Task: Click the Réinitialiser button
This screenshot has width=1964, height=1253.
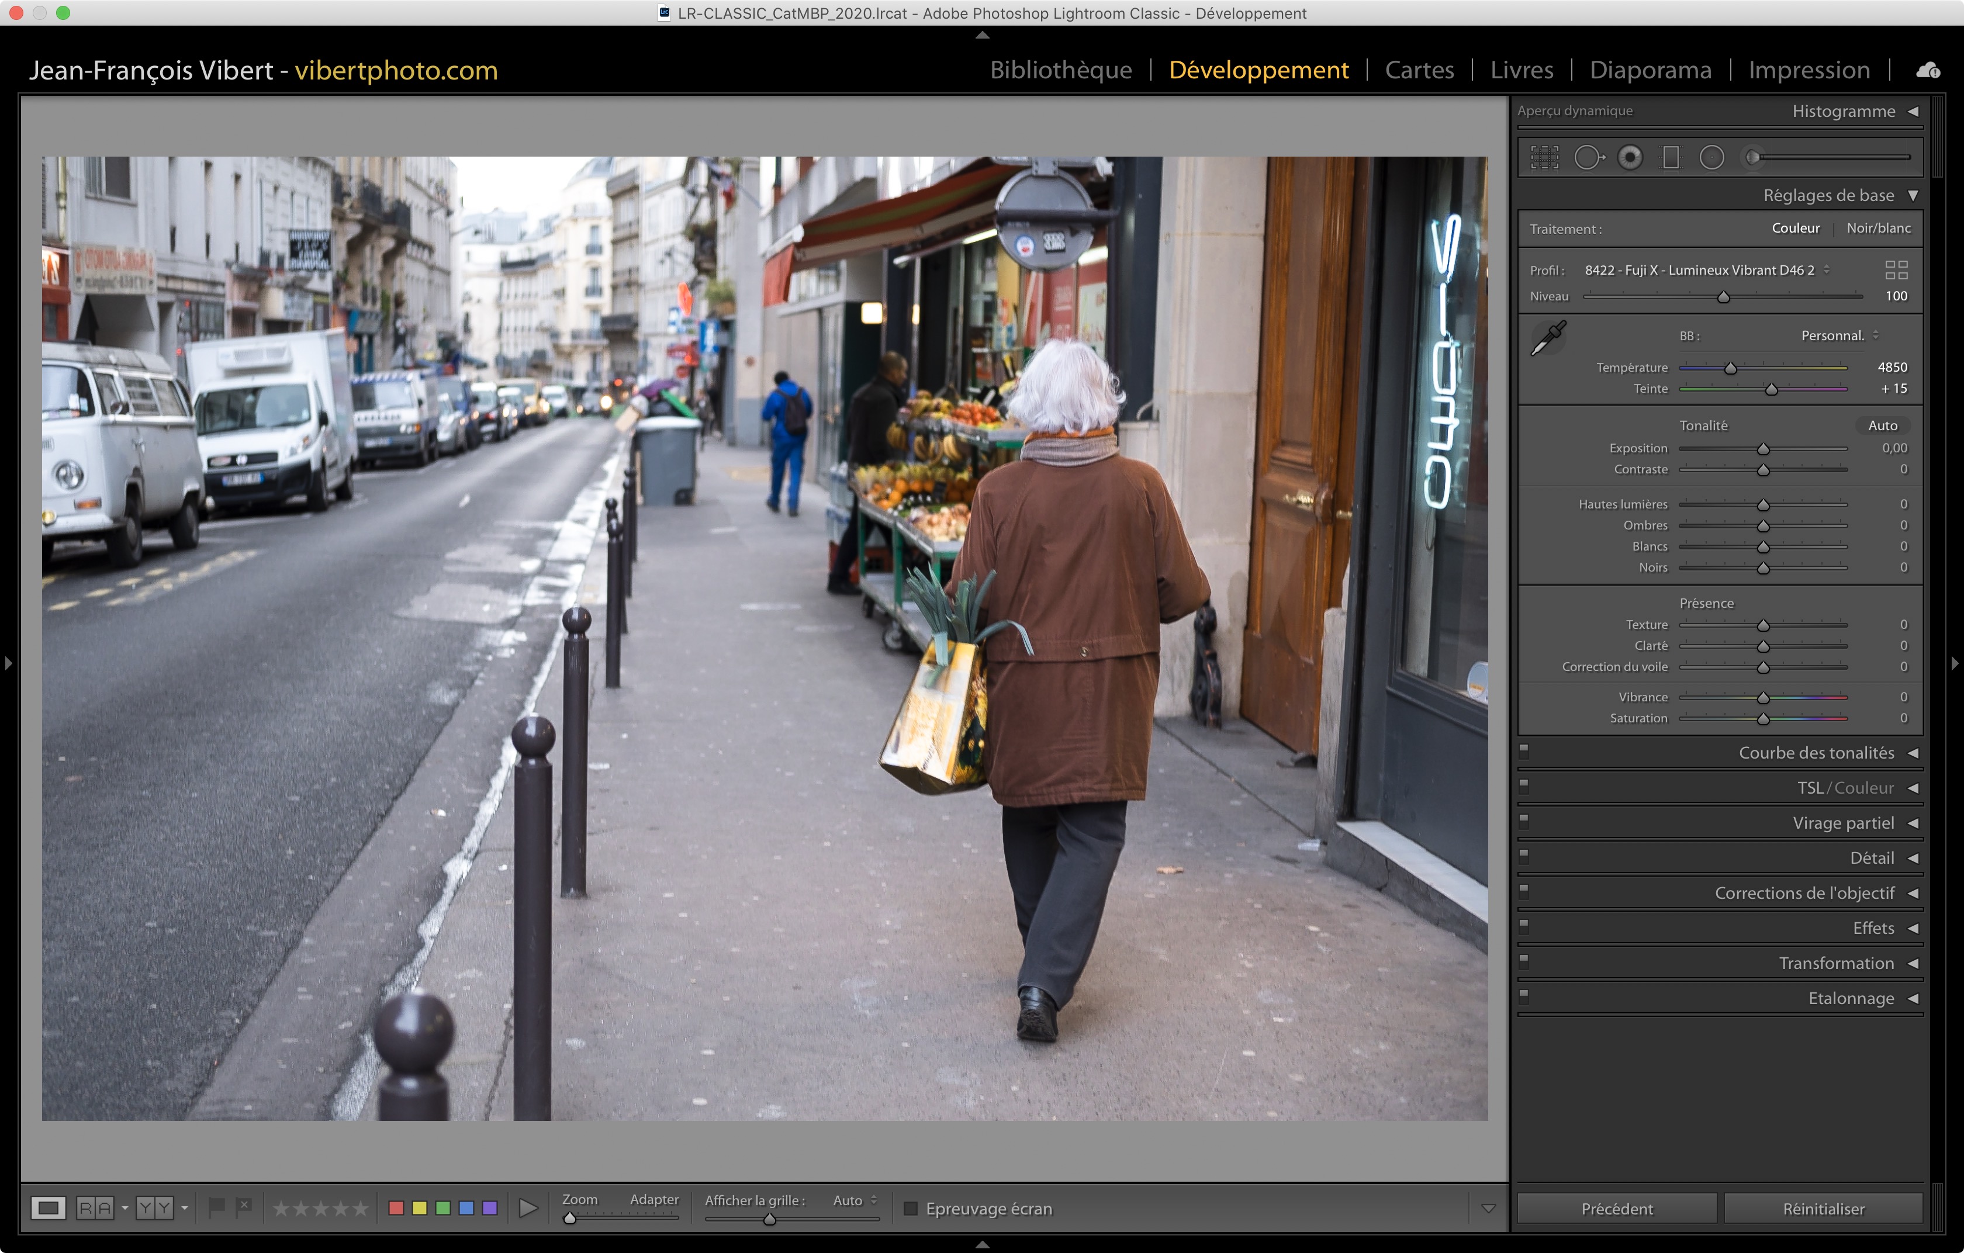Action: pos(1823,1208)
